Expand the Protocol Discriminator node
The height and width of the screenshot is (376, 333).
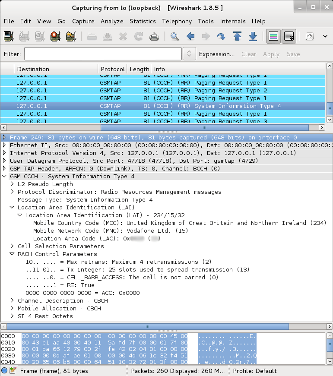click(x=12, y=192)
